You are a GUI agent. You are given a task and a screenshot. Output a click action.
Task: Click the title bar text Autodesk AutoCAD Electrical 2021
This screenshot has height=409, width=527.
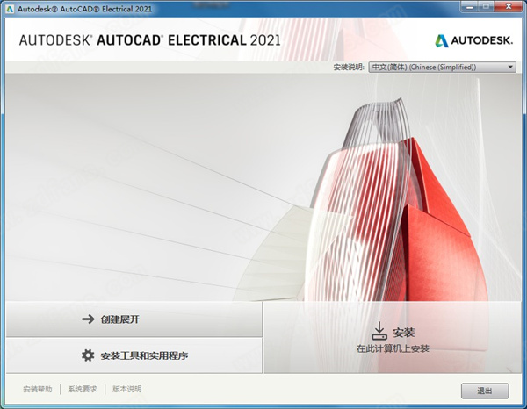tap(84, 9)
